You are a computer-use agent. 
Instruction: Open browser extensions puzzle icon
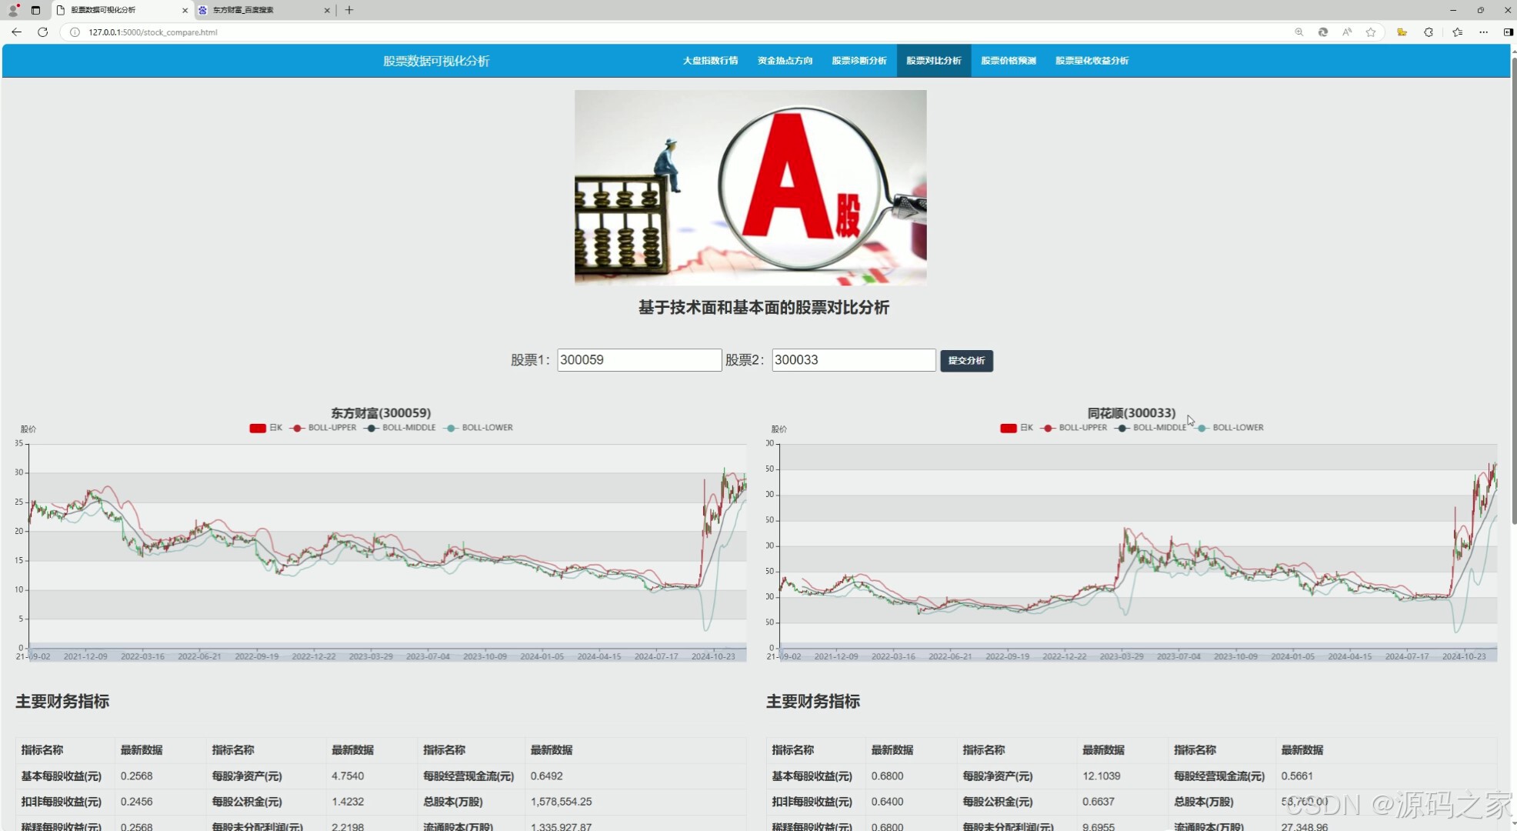pyautogui.click(x=1429, y=32)
